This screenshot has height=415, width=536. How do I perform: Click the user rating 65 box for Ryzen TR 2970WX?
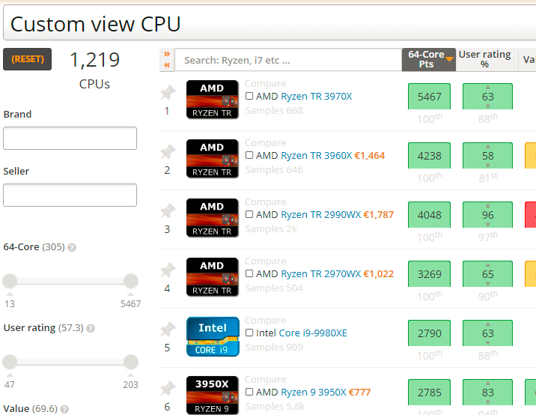point(488,274)
